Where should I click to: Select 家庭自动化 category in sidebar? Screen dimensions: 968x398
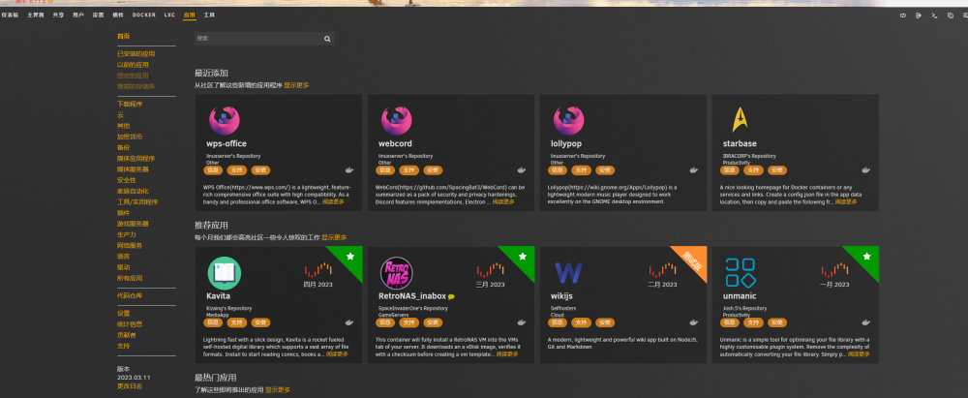click(x=133, y=191)
